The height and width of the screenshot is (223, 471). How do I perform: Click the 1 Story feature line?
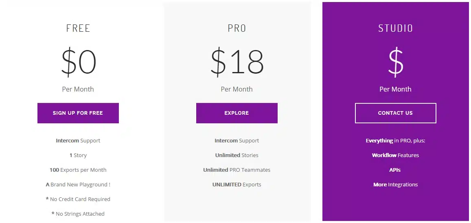[78, 155]
